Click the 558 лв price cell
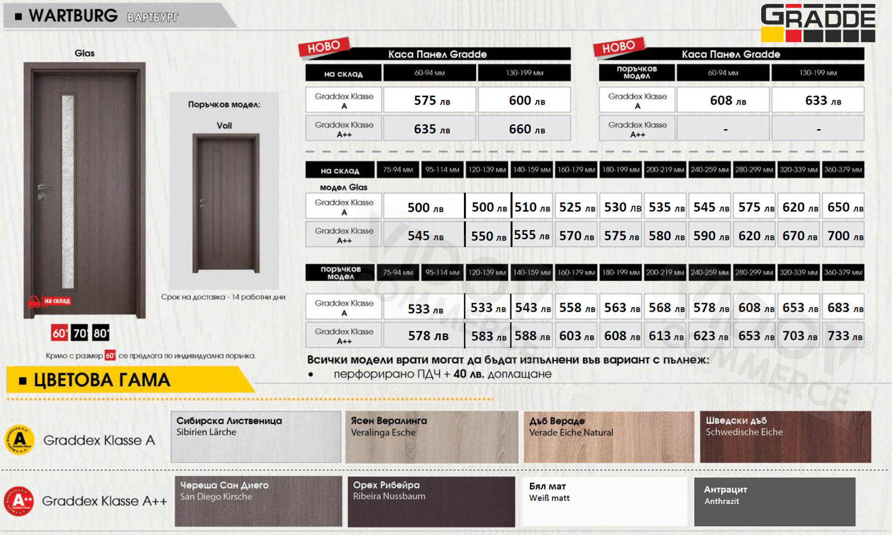 tap(577, 307)
